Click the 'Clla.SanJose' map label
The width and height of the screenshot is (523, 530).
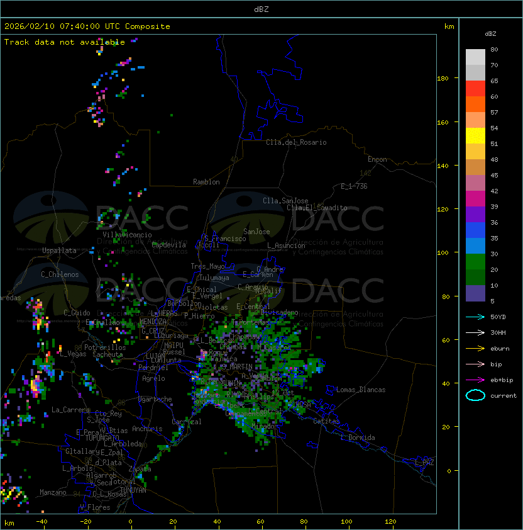point(285,201)
